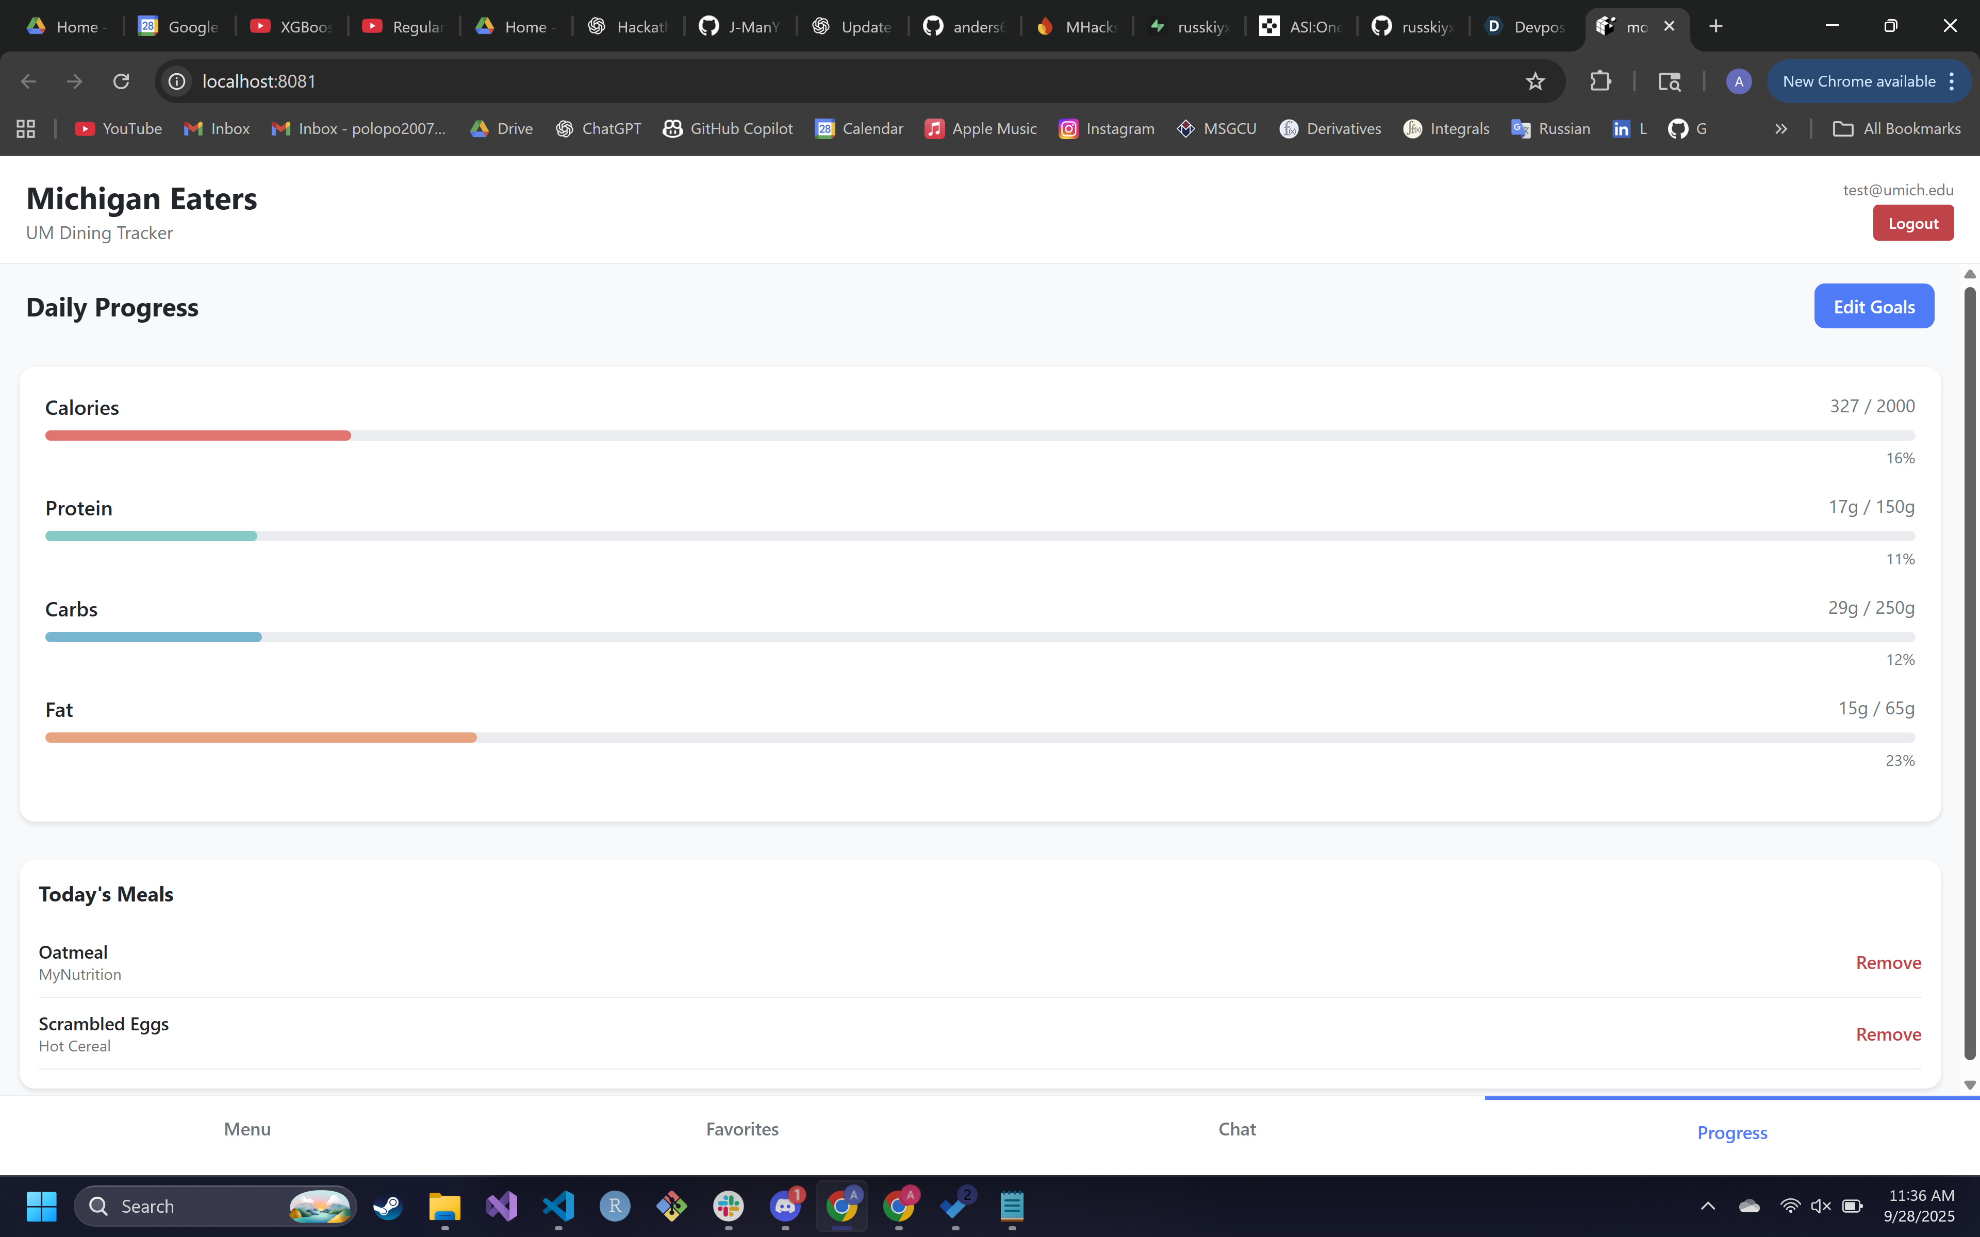Viewport: 1980px width, 1237px height.
Task: Click the Calories progress bar
Action: pos(979,436)
